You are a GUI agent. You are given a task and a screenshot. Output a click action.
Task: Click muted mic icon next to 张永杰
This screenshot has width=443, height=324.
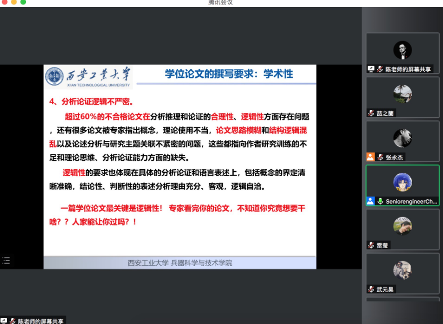tap(380, 157)
